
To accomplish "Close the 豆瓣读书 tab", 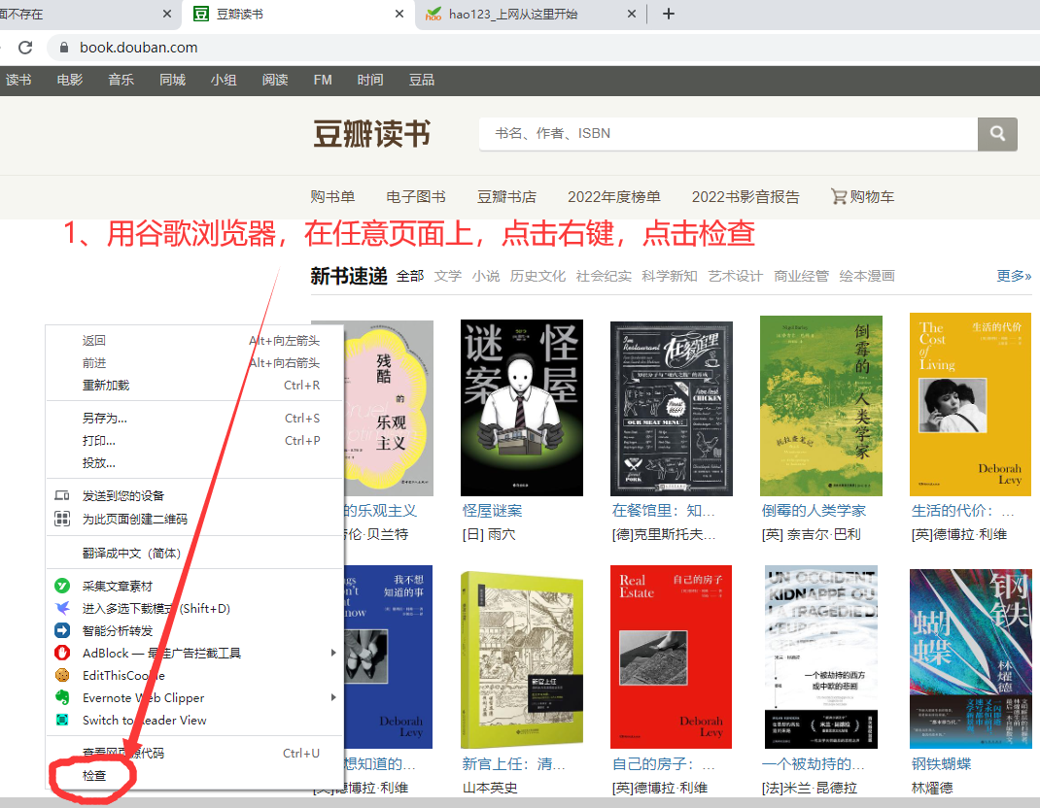I will 399,14.
